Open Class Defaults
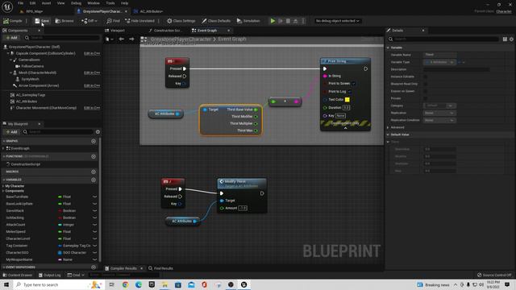 (216, 21)
